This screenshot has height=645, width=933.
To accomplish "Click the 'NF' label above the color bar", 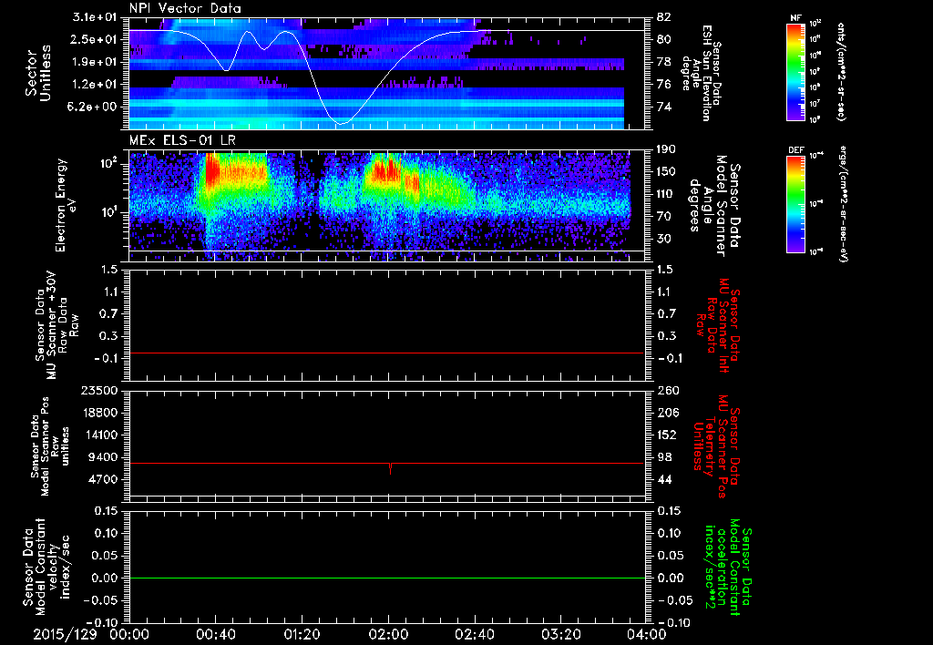I will [x=795, y=18].
